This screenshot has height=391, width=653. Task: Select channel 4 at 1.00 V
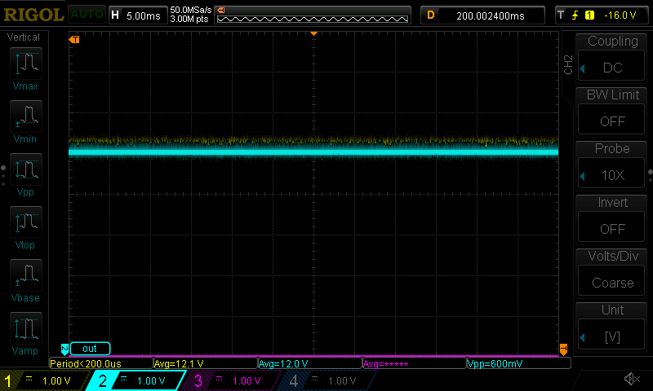[x=327, y=380]
